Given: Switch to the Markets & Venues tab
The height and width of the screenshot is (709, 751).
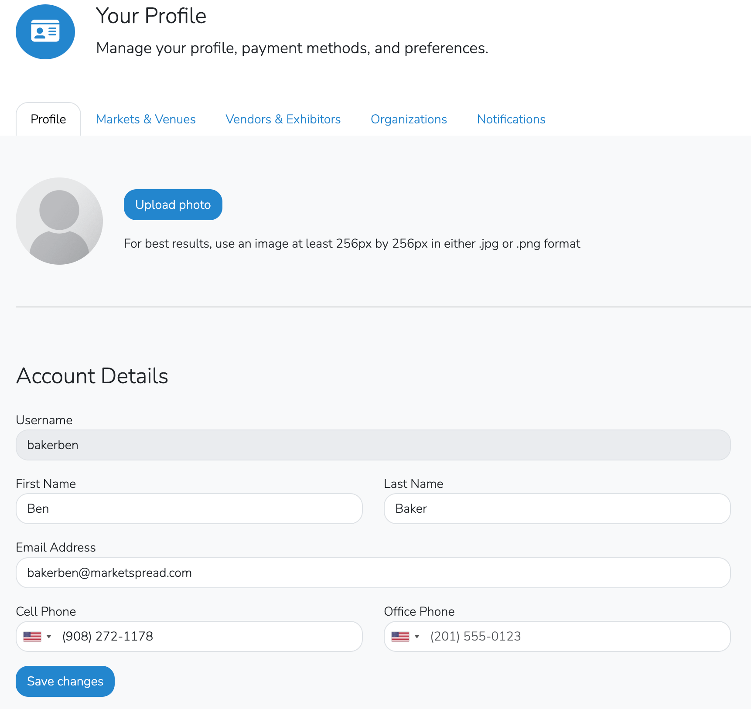Looking at the screenshot, I should coord(146,119).
